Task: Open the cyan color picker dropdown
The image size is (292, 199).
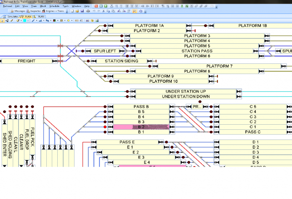Action: [x=29, y=21]
